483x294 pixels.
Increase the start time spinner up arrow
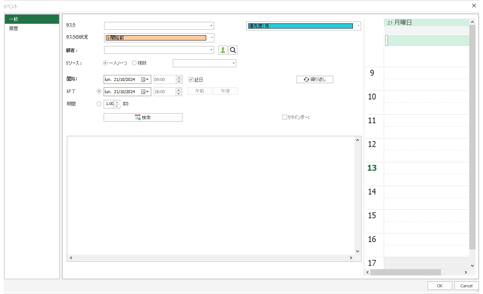point(179,78)
